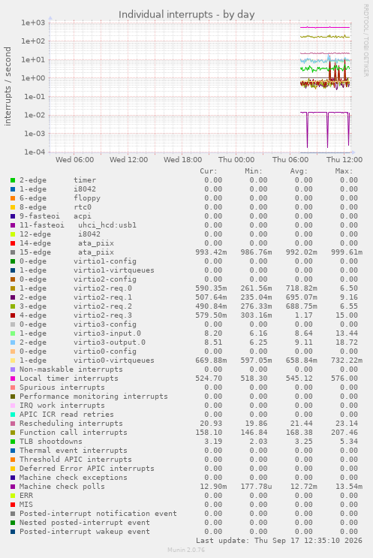Click the Function call interrupts legend swatch

[x=13, y=433]
